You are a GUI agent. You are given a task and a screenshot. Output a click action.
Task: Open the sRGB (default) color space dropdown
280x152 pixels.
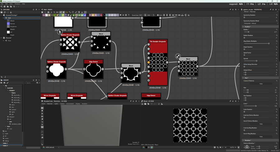(51, 147)
